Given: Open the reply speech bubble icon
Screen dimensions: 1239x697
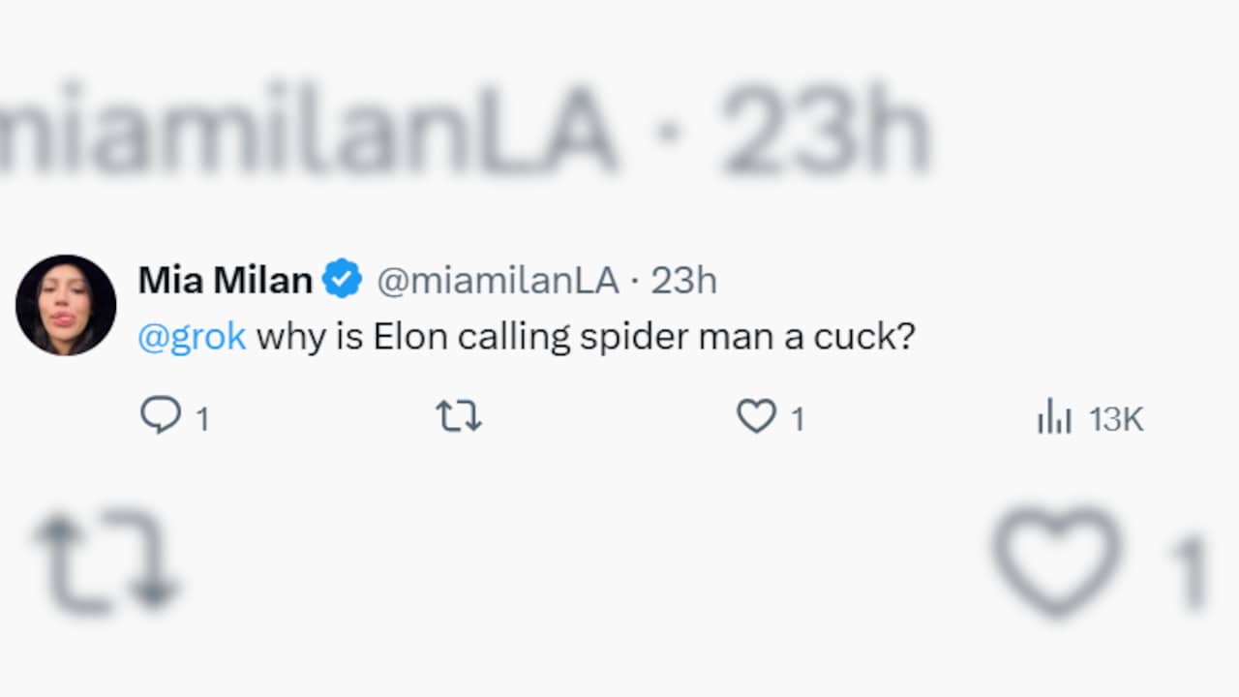Looking at the screenshot, I should click(160, 416).
